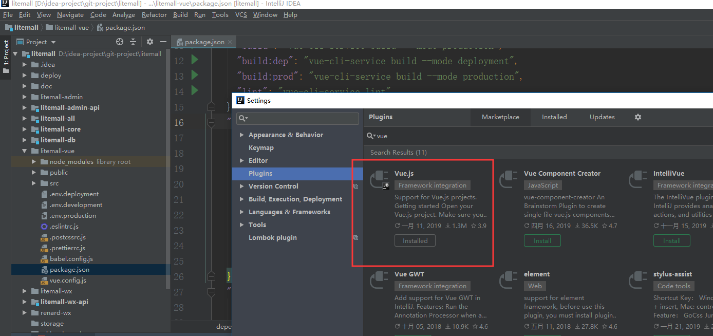Viewport: 713px width, 336px height.
Task: Click the Web tag under element plugin
Action: [x=535, y=286]
